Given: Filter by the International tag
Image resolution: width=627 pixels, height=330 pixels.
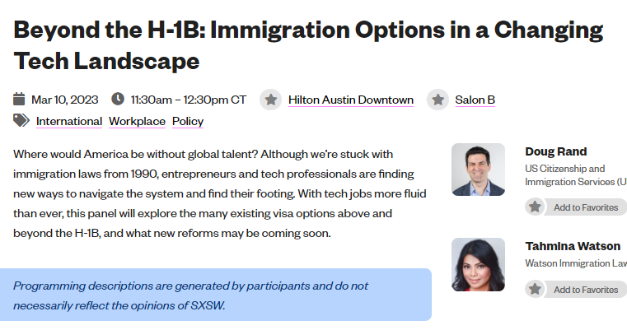Looking at the screenshot, I should pos(69,121).
